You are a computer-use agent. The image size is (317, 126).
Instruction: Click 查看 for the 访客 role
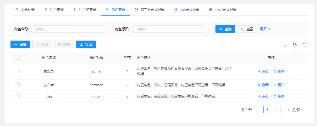point(263,96)
